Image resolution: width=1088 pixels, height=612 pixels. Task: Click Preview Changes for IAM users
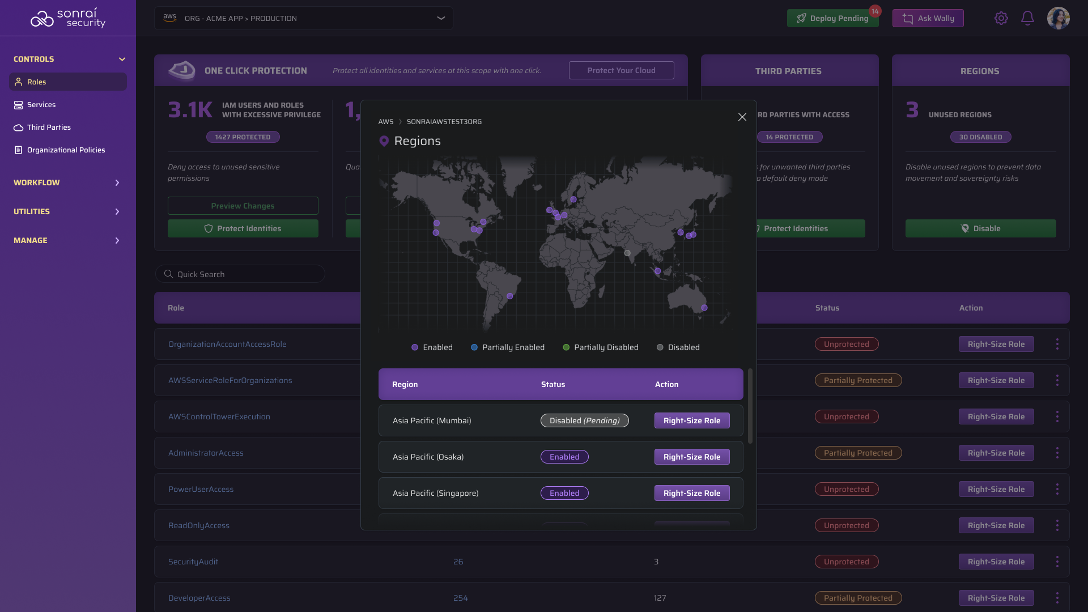(x=243, y=206)
